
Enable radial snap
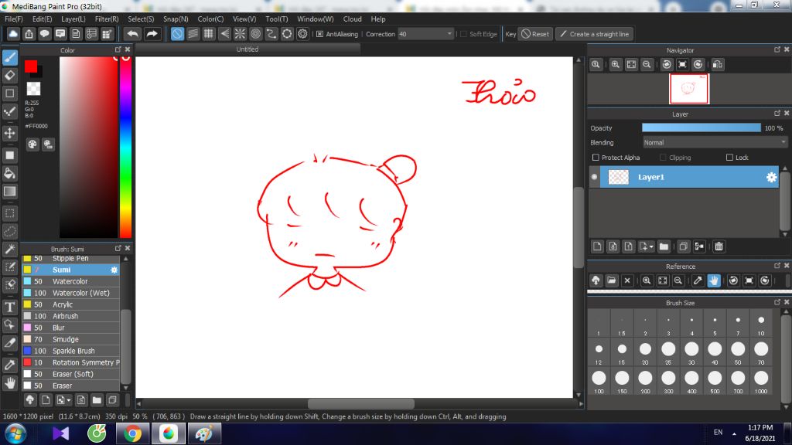[x=240, y=34]
